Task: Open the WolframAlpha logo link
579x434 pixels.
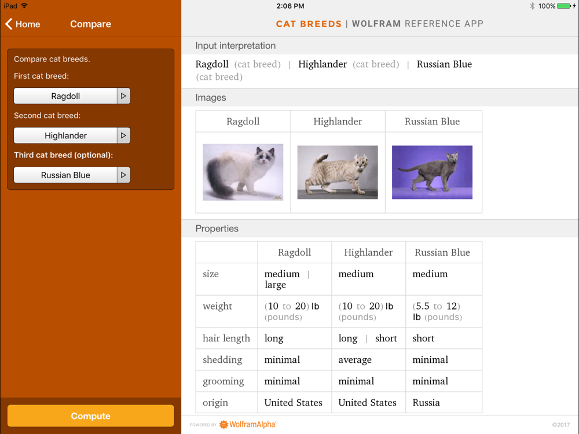Action: [x=248, y=424]
